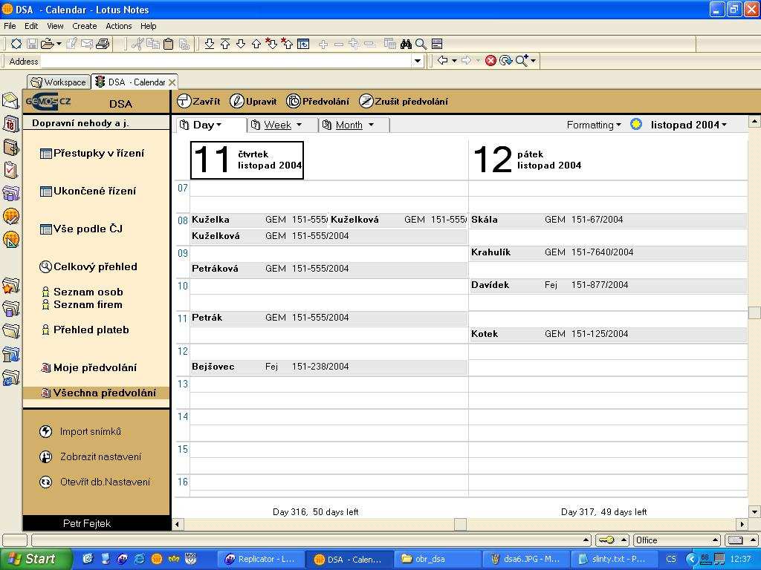
Task: Switch to the Workspace tab
Action: click(59, 82)
